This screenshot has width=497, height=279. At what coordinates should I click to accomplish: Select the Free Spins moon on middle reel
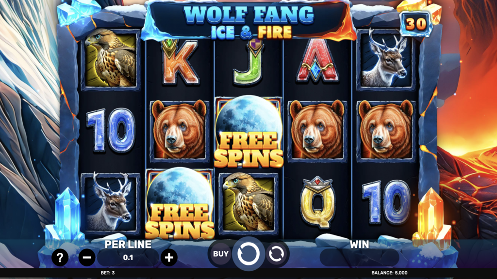click(x=248, y=132)
